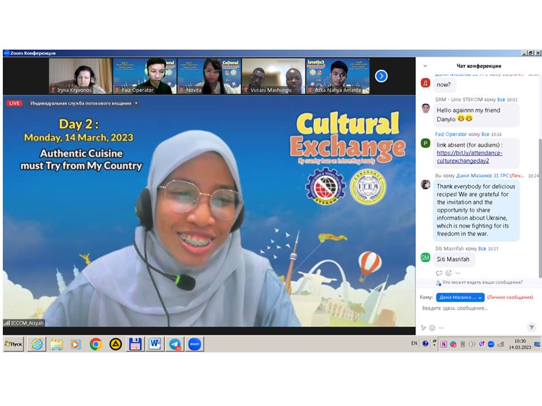Click the Show Desktop icon at taskbar end

(x=537, y=344)
